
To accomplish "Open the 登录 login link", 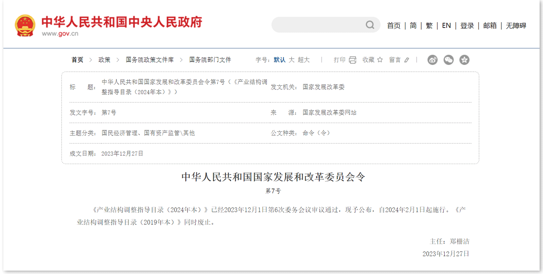I will click(x=467, y=26).
